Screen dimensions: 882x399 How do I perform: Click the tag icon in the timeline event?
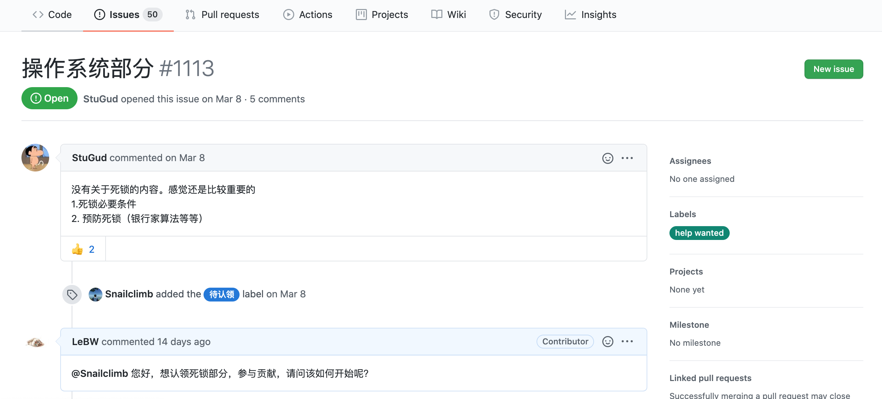pos(72,294)
